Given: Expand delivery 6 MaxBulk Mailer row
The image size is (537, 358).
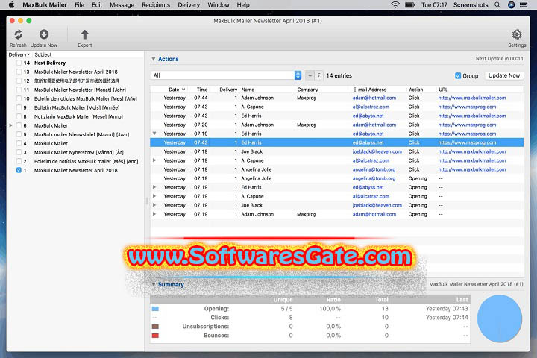Looking at the screenshot, I should [10, 125].
